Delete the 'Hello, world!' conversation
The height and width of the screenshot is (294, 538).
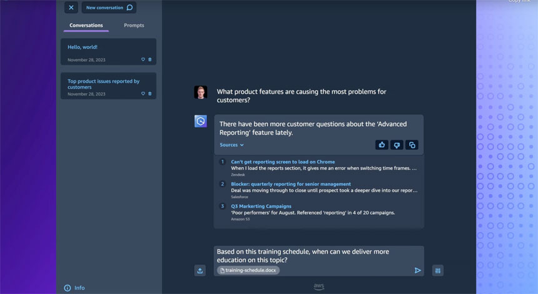(x=150, y=59)
